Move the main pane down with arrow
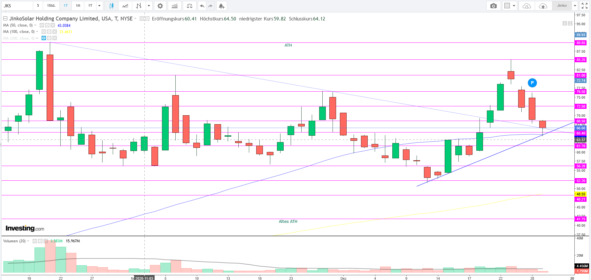 pos(564,23)
